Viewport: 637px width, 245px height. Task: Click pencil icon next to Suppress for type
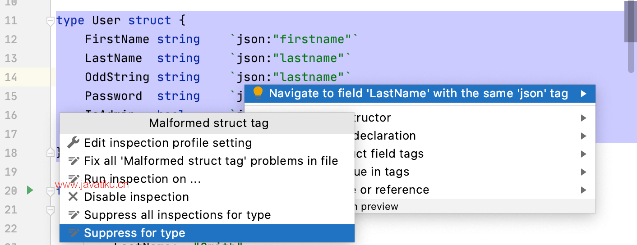pos(73,233)
